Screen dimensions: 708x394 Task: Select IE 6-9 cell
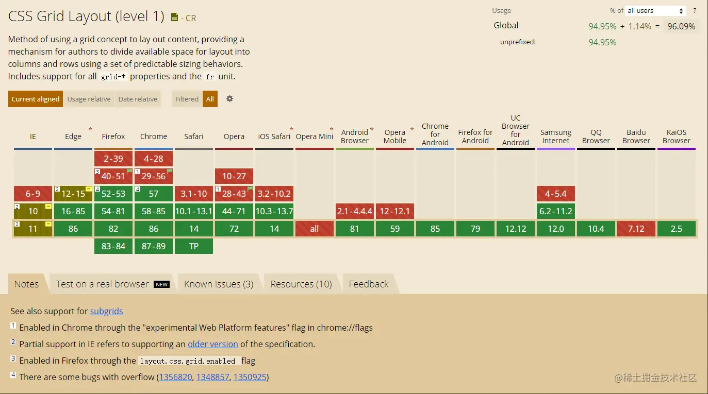pos(33,194)
